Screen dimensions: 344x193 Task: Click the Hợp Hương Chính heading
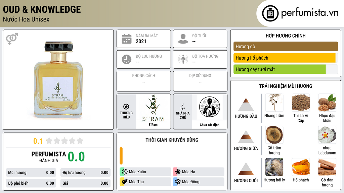click(286, 36)
